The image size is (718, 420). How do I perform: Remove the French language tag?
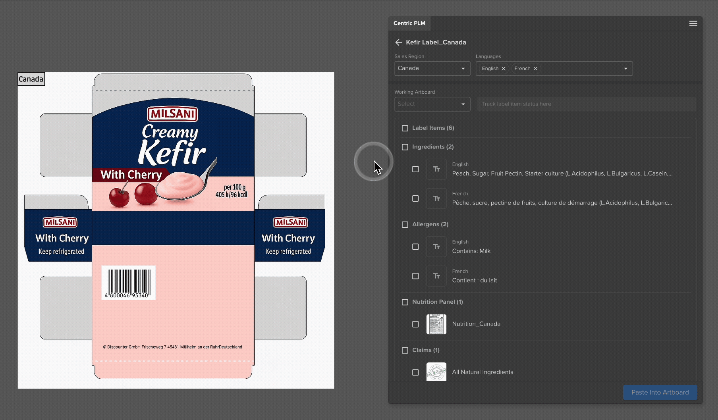pyautogui.click(x=535, y=68)
